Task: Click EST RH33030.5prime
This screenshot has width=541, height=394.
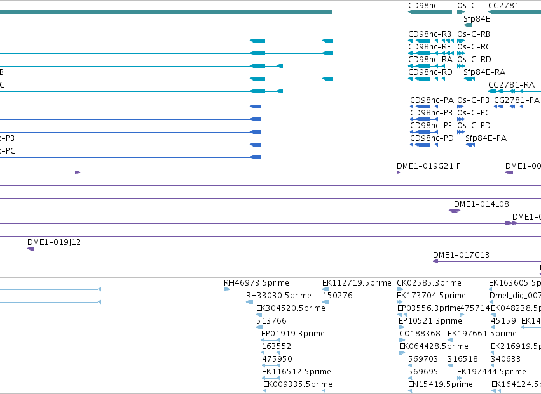Action: (x=249, y=303)
